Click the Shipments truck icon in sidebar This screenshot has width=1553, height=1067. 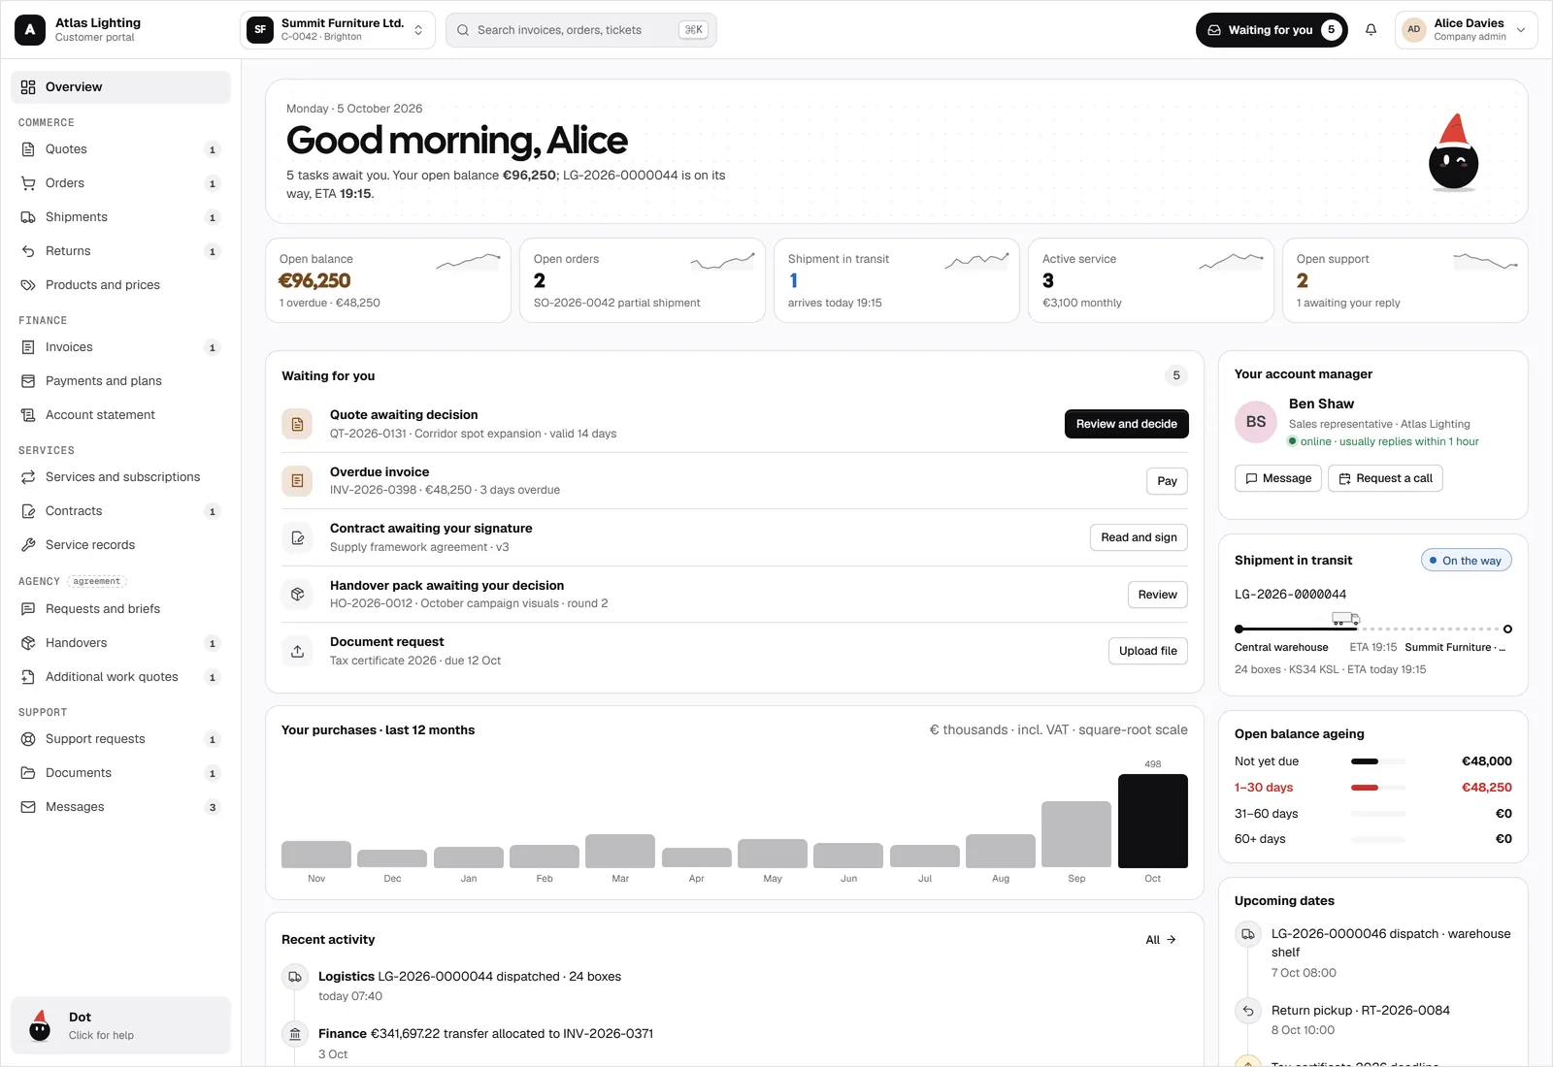[28, 217]
